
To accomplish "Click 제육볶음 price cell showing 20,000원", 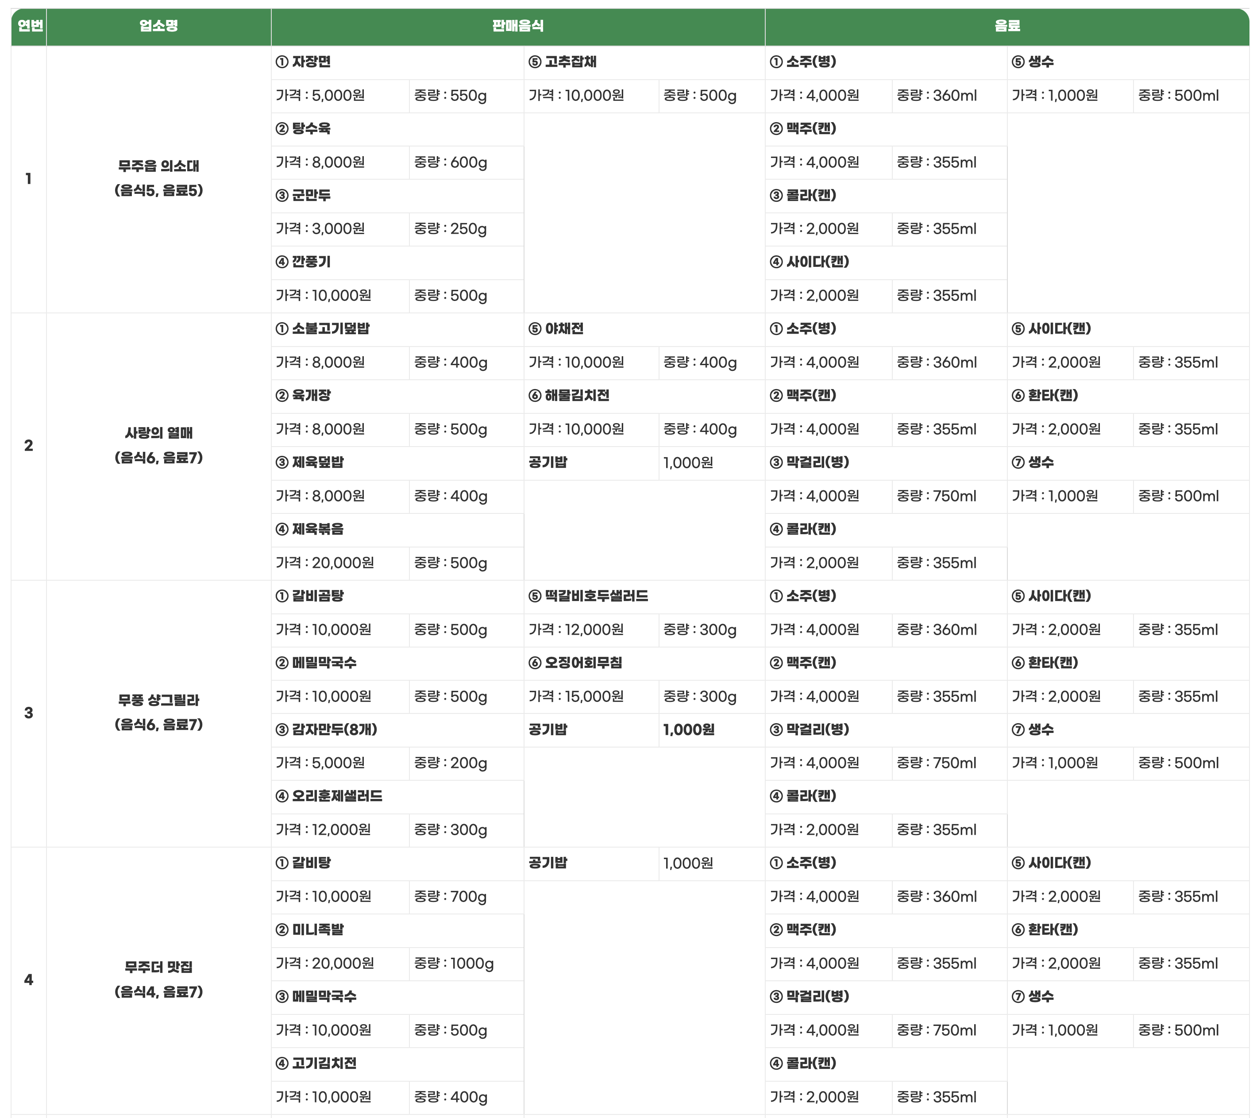I will [x=325, y=563].
